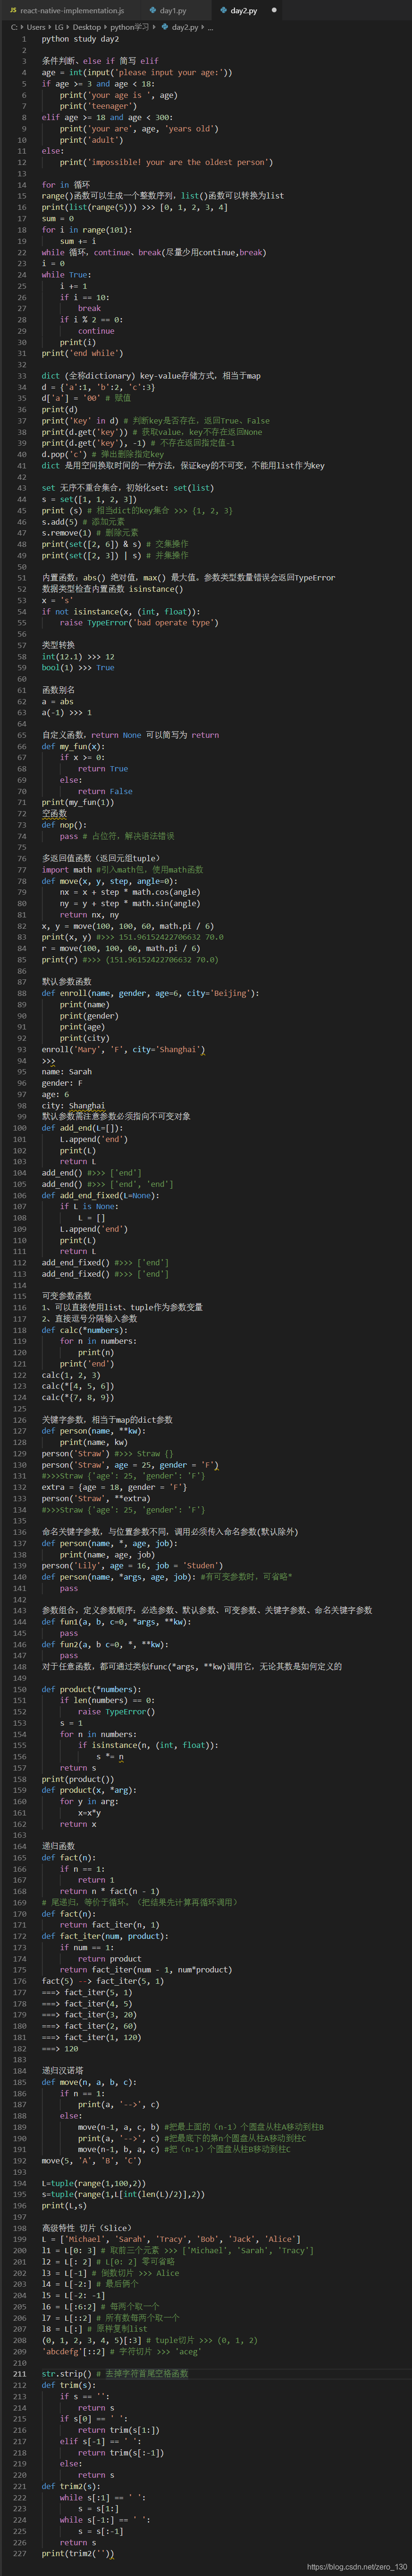Click the person('Lily', age = 16...) line
Image resolution: width=412 pixels, height=2576 pixels.
132,1565
